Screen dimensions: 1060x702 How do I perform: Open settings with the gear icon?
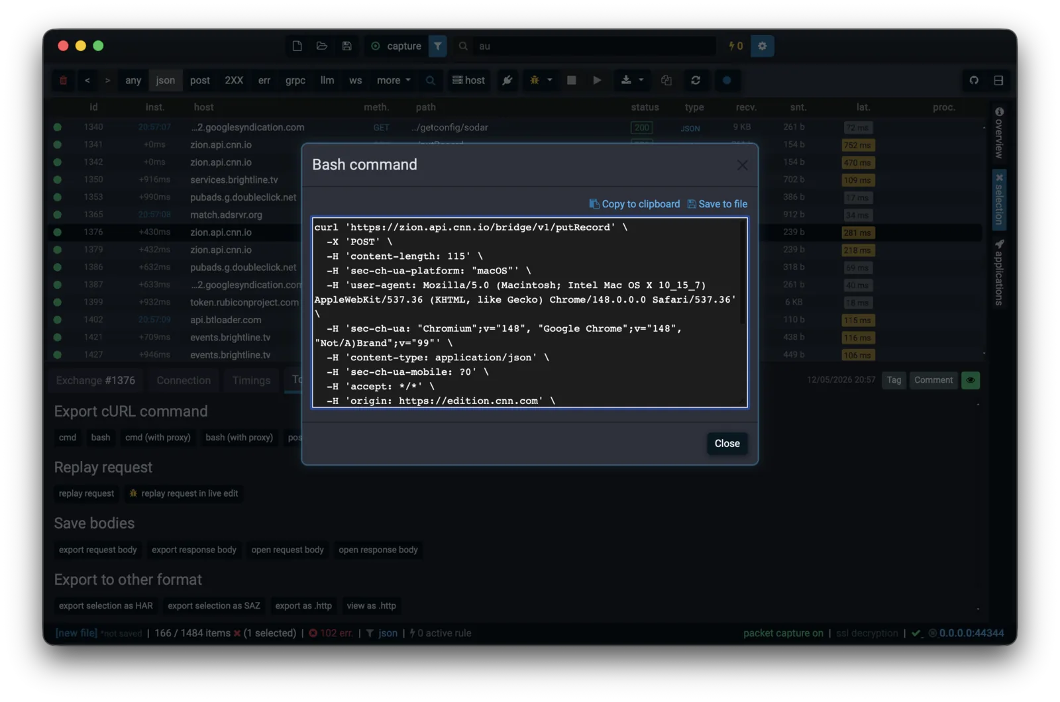pyautogui.click(x=762, y=46)
